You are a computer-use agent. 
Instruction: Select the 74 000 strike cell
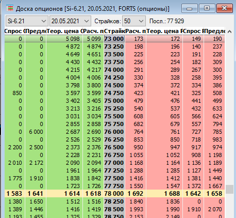114,70
